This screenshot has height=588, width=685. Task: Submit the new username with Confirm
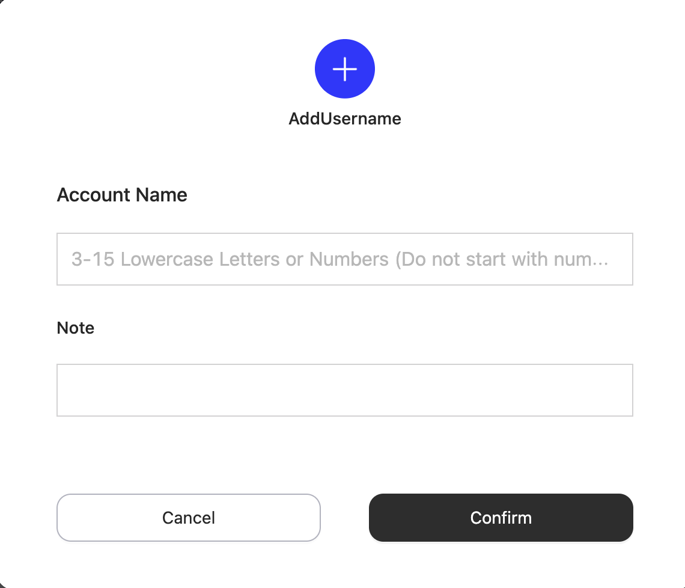[501, 518]
